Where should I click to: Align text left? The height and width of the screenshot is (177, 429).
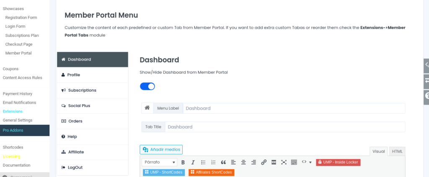pos(233,162)
